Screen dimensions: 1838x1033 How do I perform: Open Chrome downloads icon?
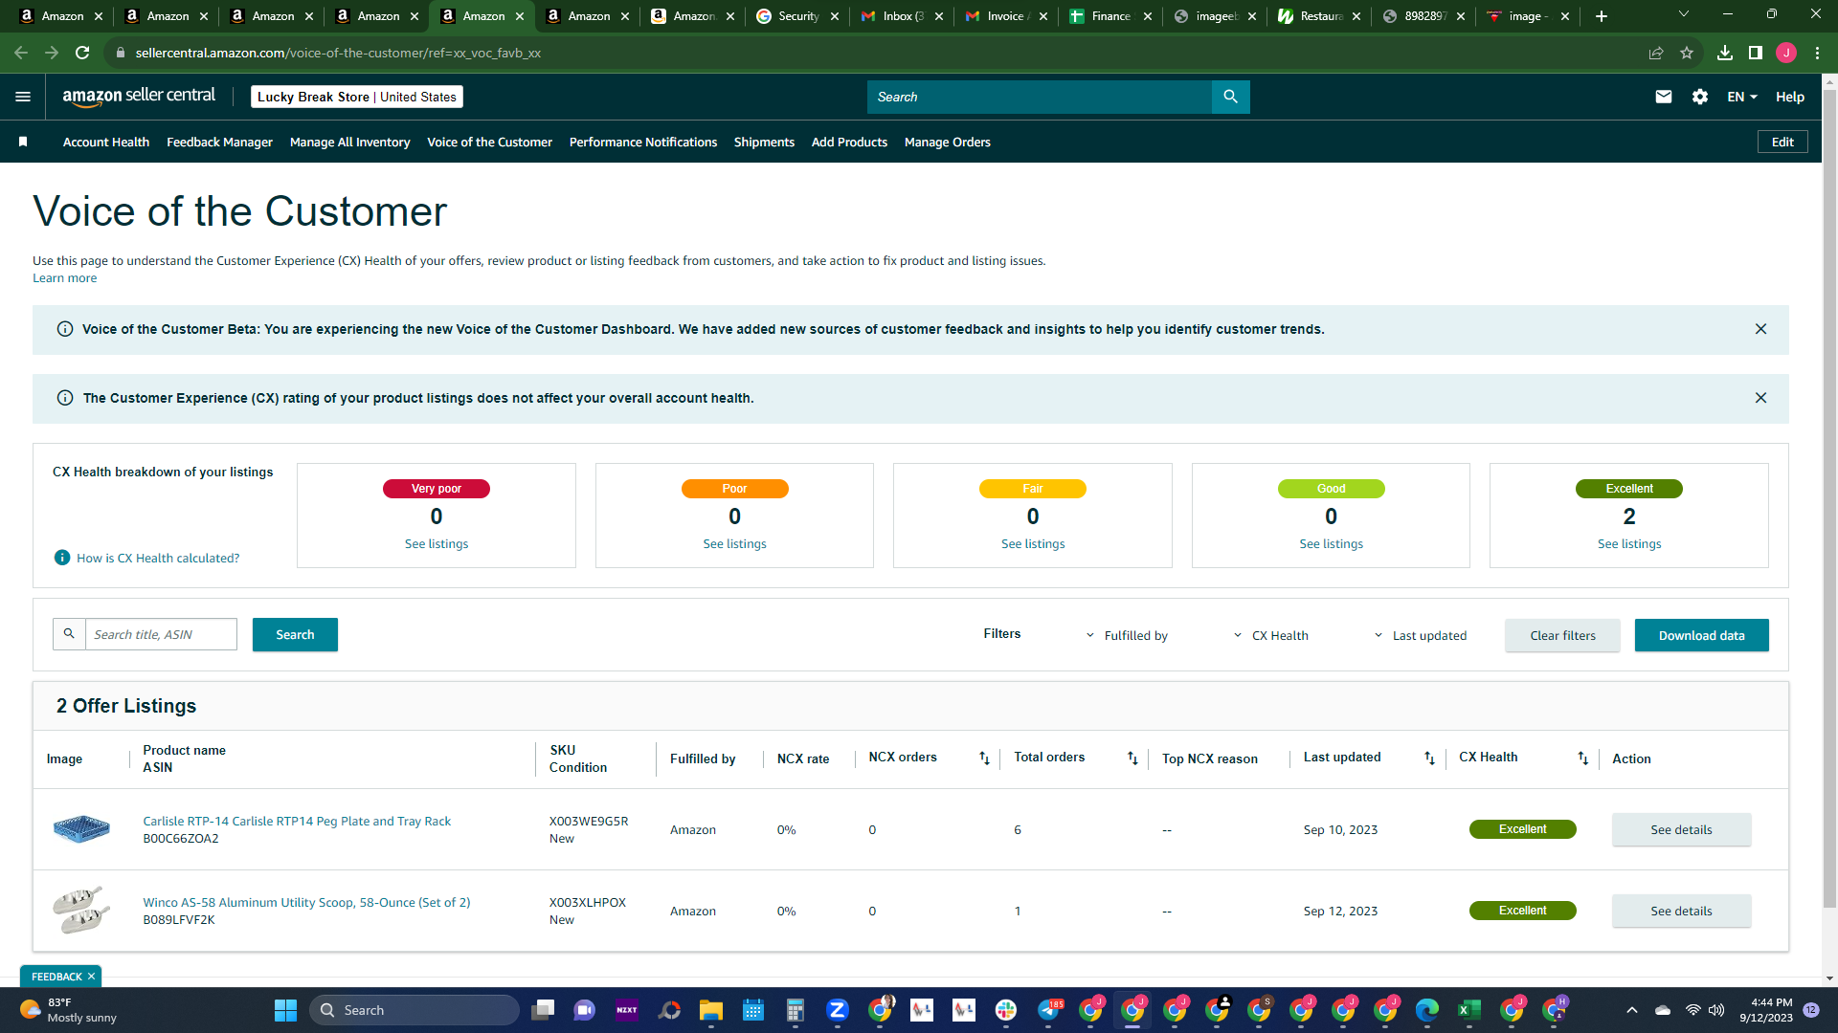1725,53
